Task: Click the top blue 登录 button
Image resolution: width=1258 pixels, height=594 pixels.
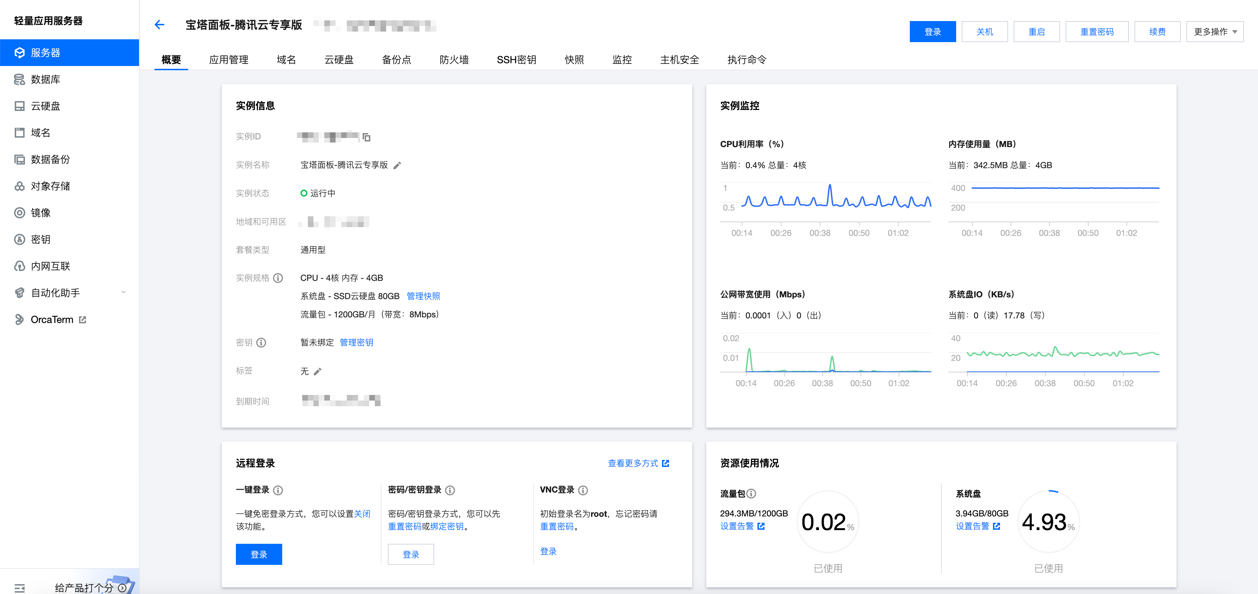Action: pyautogui.click(x=933, y=32)
